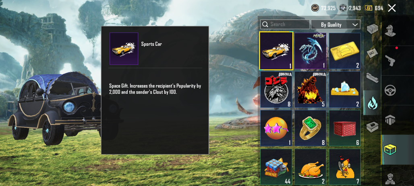This screenshot has width=414, height=186.
Task: Switch to the flame icon tab
Action: click(x=372, y=103)
